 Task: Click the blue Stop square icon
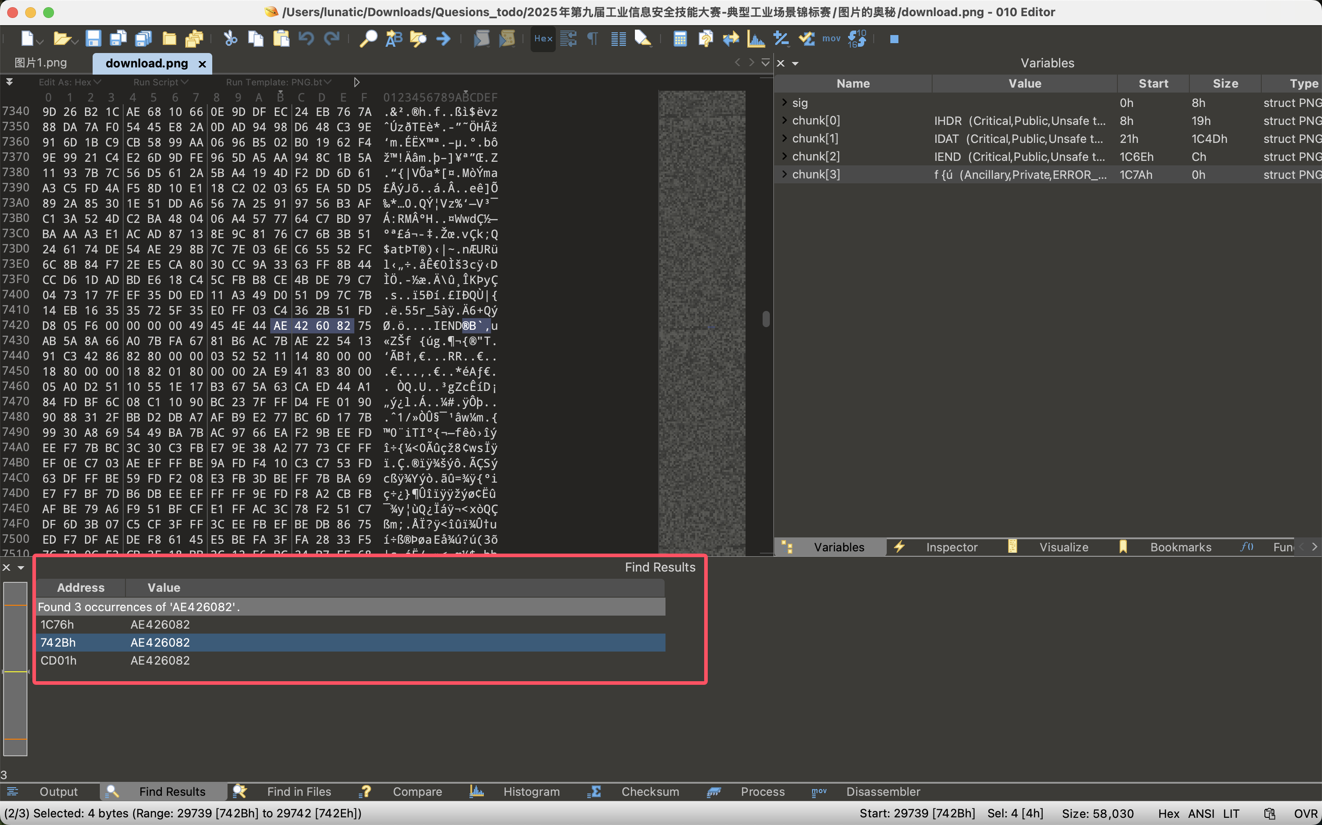(x=894, y=39)
